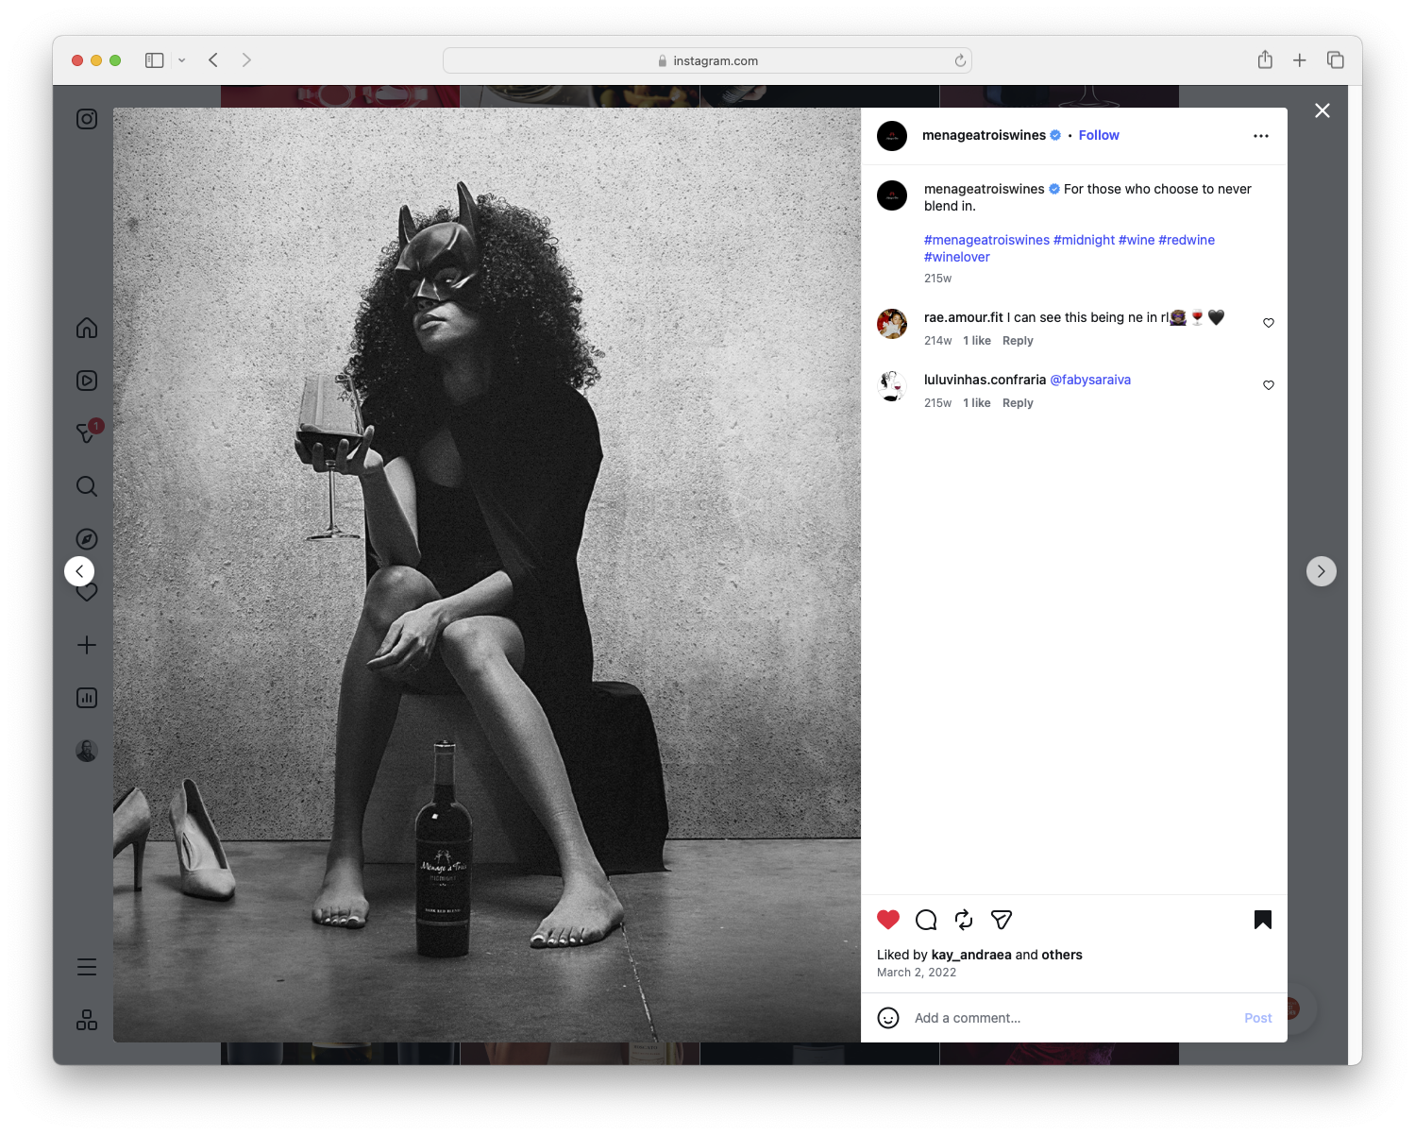Follow the menageatroiswines account

1098,135
